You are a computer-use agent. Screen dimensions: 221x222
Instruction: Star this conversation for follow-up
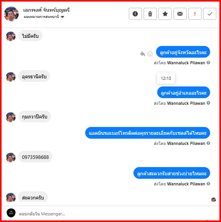click(x=165, y=14)
